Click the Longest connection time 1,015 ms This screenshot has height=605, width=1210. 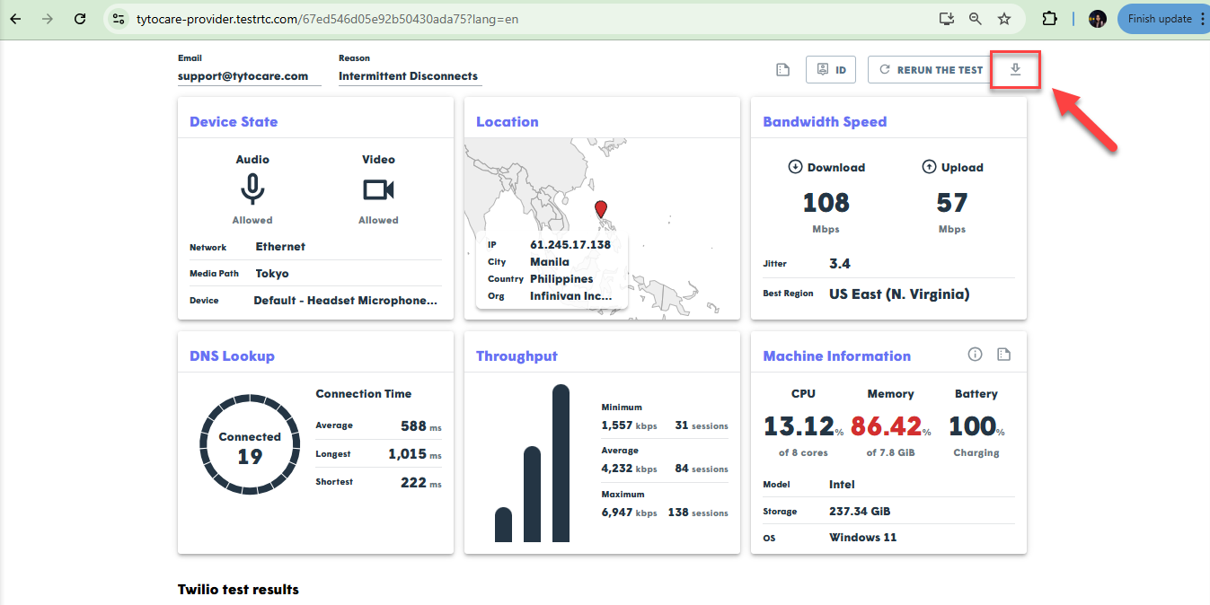414,454
